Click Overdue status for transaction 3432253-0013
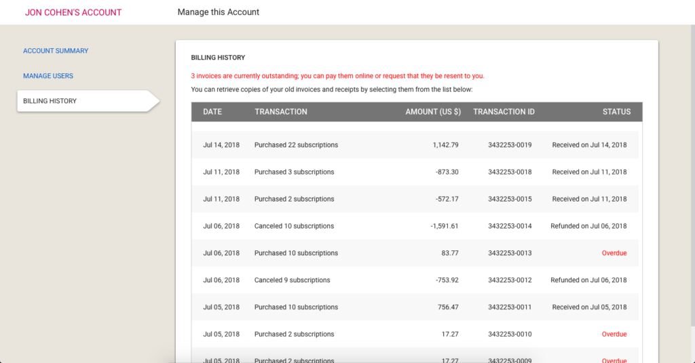The image size is (695, 363). click(x=614, y=253)
